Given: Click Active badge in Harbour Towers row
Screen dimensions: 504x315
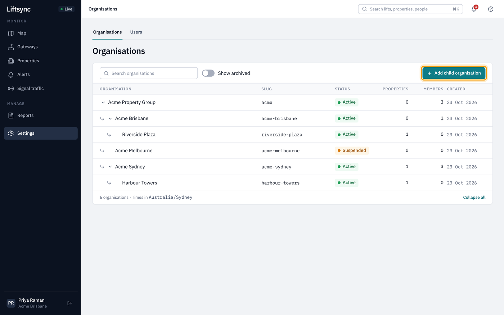Looking at the screenshot, I should click(347, 183).
